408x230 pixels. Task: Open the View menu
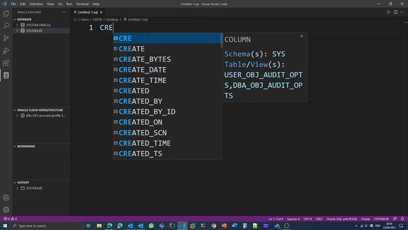click(50, 4)
